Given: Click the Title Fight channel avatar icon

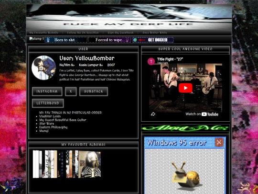Looking at the screenshot, I should pos(151,61).
